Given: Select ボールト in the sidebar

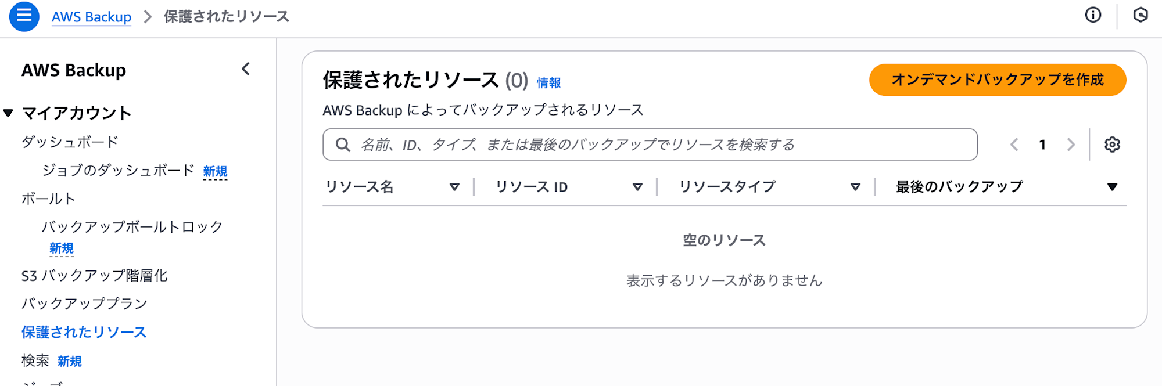Looking at the screenshot, I should [x=48, y=199].
